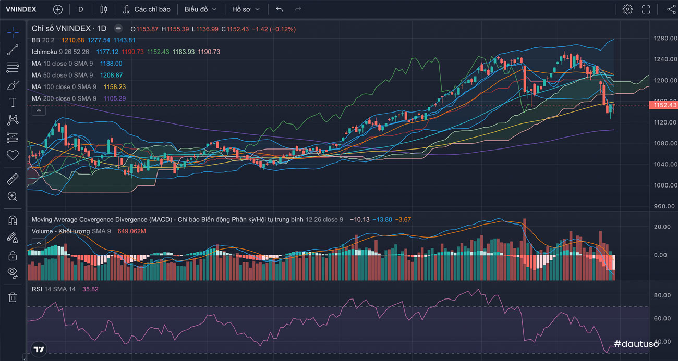Viewport: 678px width, 361px height.
Task: Hide all drawings with eye icon
Action: coord(13,273)
